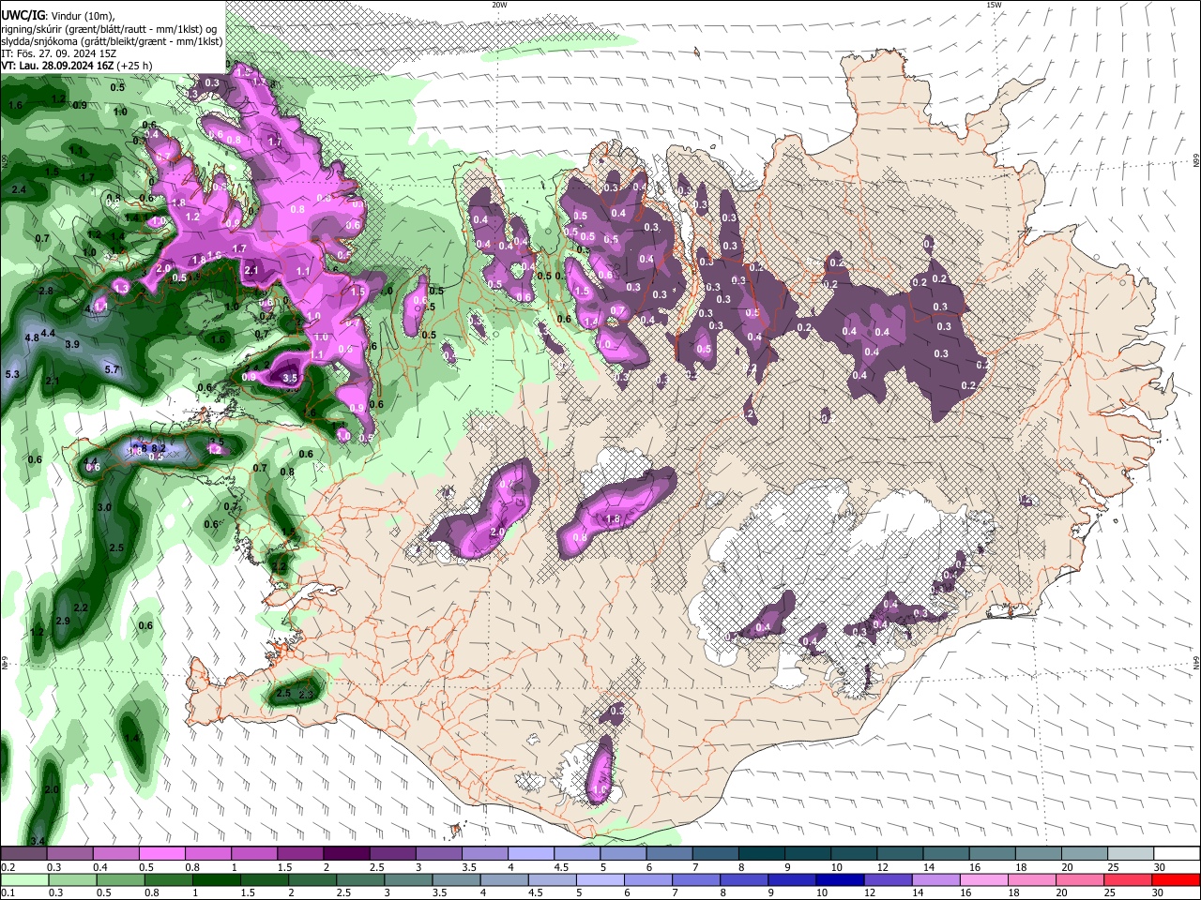Click the 2.4 precipitation value on the map
Image resolution: width=1201 pixels, height=900 pixels.
(18, 189)
